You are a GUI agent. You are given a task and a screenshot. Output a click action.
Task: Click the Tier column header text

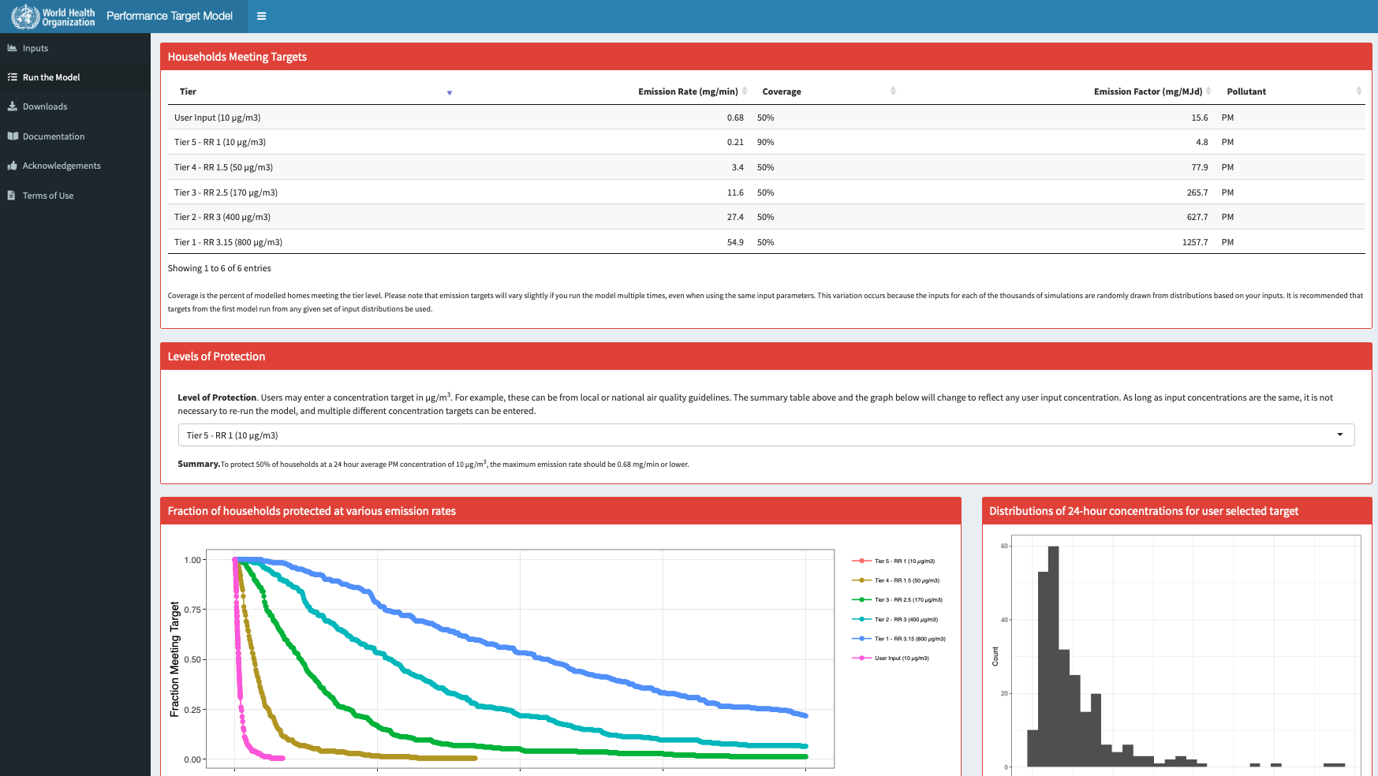(188, 91)
